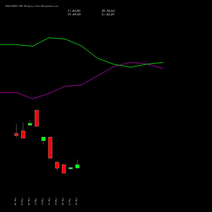Select the red candlestick for 06 May
Image resolution: width=212 pixels, height=212 pixels.
coord(17,134)
